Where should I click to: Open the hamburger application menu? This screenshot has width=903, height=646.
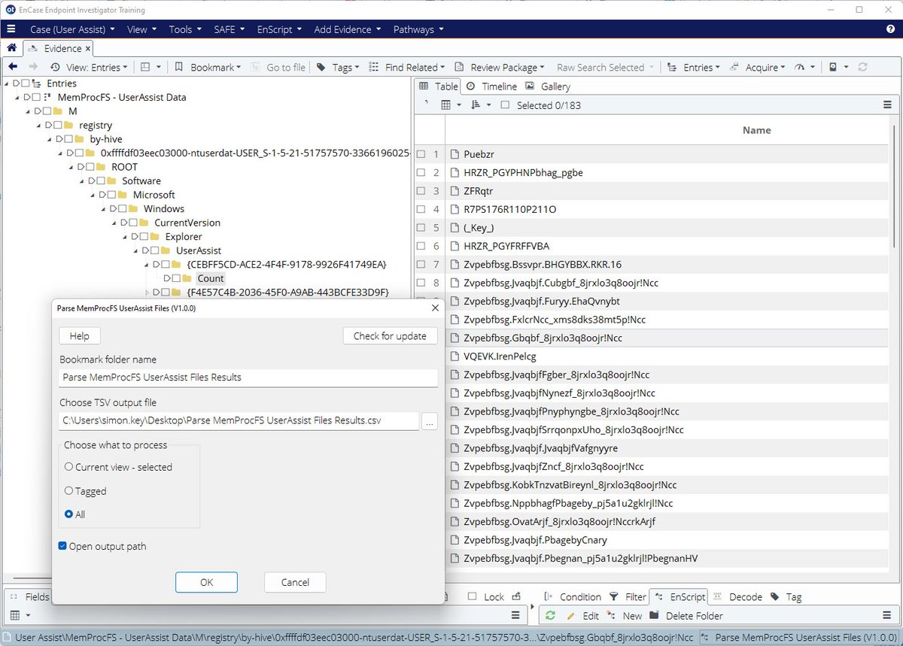(x=11, y=29)
